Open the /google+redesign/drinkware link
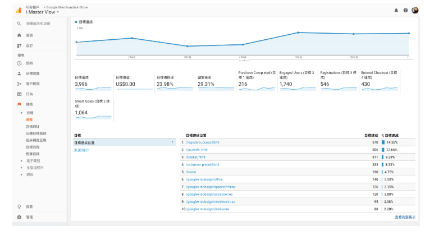 [x=207, y=209]
